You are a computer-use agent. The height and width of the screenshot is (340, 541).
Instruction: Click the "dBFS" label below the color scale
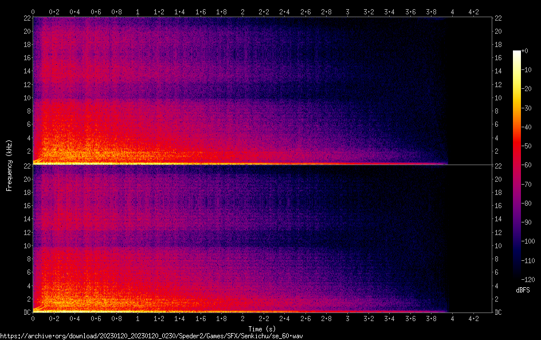click(x=523, y=290)
